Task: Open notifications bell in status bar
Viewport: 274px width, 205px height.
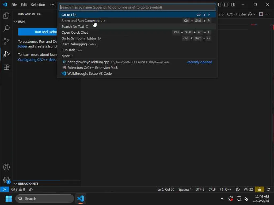Action: (x=268, y=189)
